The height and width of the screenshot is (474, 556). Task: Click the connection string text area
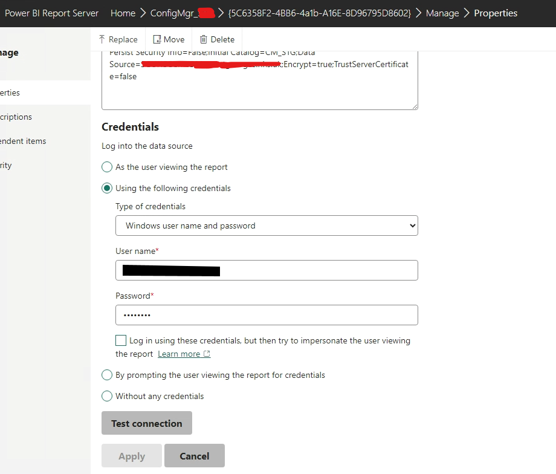(260, 85)
